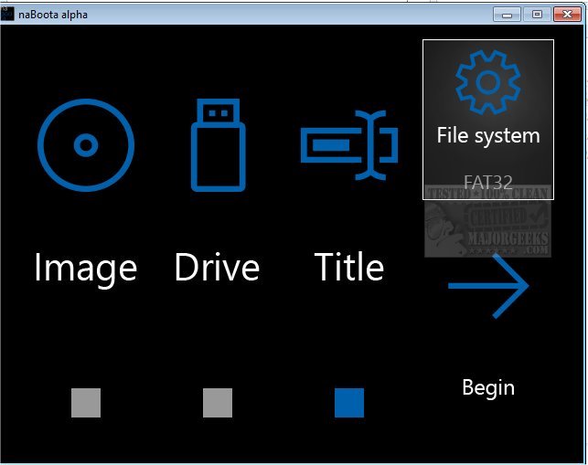
Task: Close the naBoota alpha window
Action: pyautogui.click(x=567, y=15)
